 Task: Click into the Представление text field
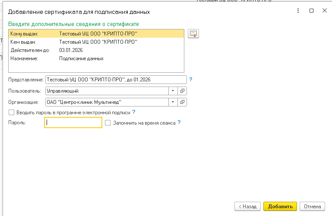tap(116, 80)
